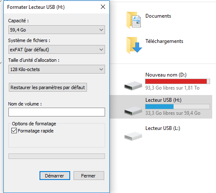Click the Documents folder icon
This screenshot has width=216, height=193.
pos(134,20)
